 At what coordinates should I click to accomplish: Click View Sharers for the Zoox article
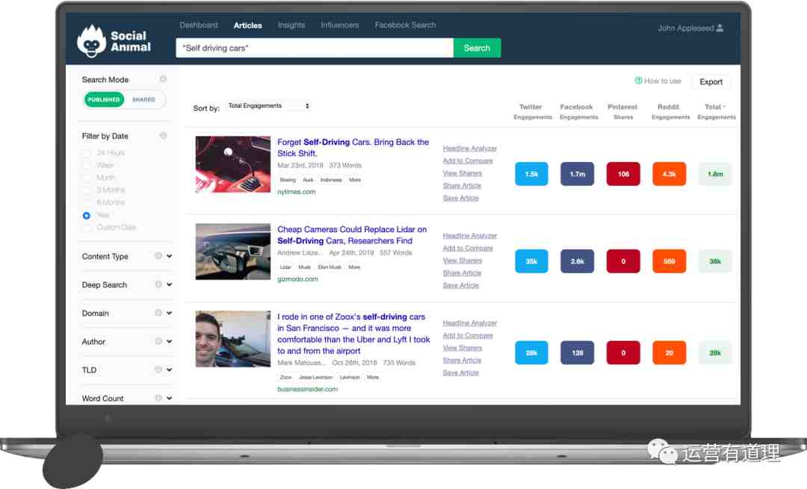click(x=463, y=348)
